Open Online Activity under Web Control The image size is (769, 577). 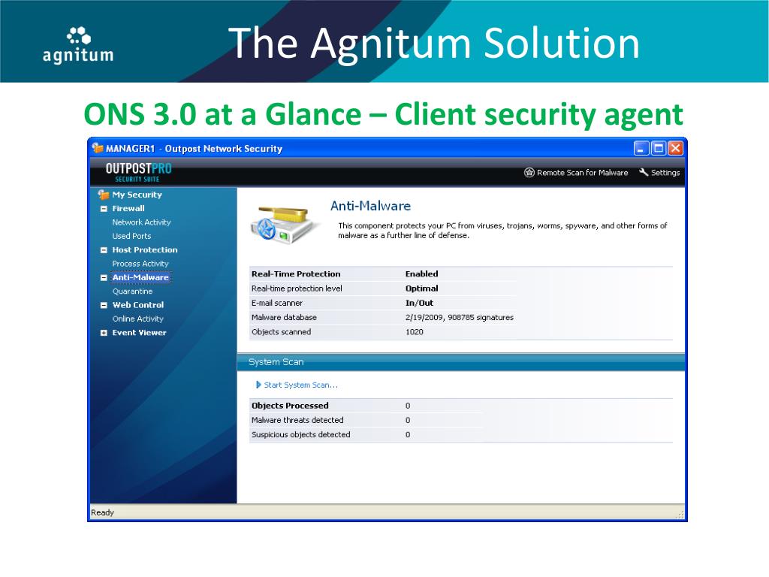pos(138,319)
